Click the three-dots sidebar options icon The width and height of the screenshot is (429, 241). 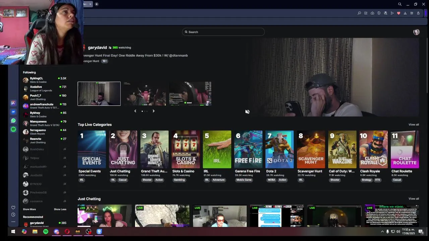tap(13, 222)
